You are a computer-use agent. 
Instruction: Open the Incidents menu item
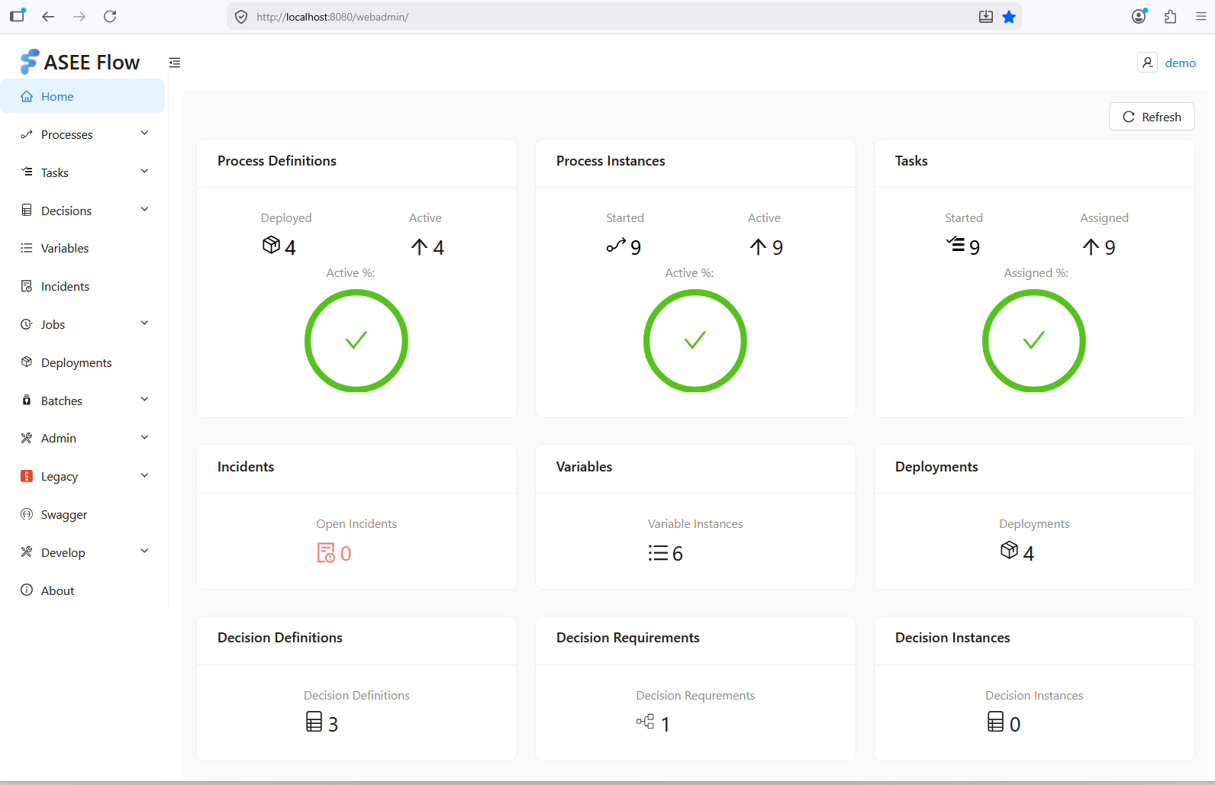[x=82, y=286]
